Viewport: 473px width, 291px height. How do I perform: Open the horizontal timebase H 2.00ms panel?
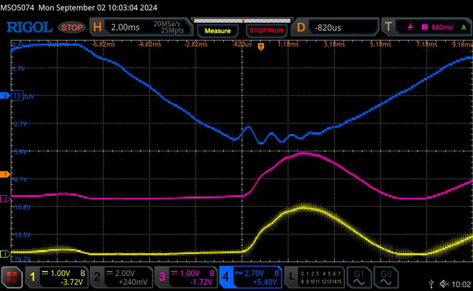tap(141, 27)
